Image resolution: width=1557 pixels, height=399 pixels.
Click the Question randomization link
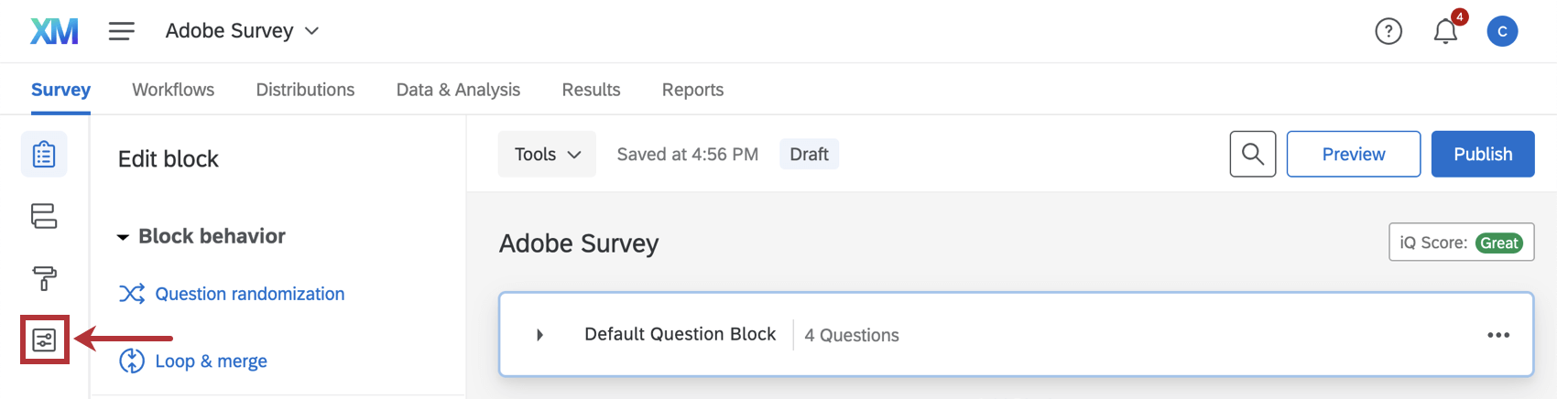coord(249,294)
